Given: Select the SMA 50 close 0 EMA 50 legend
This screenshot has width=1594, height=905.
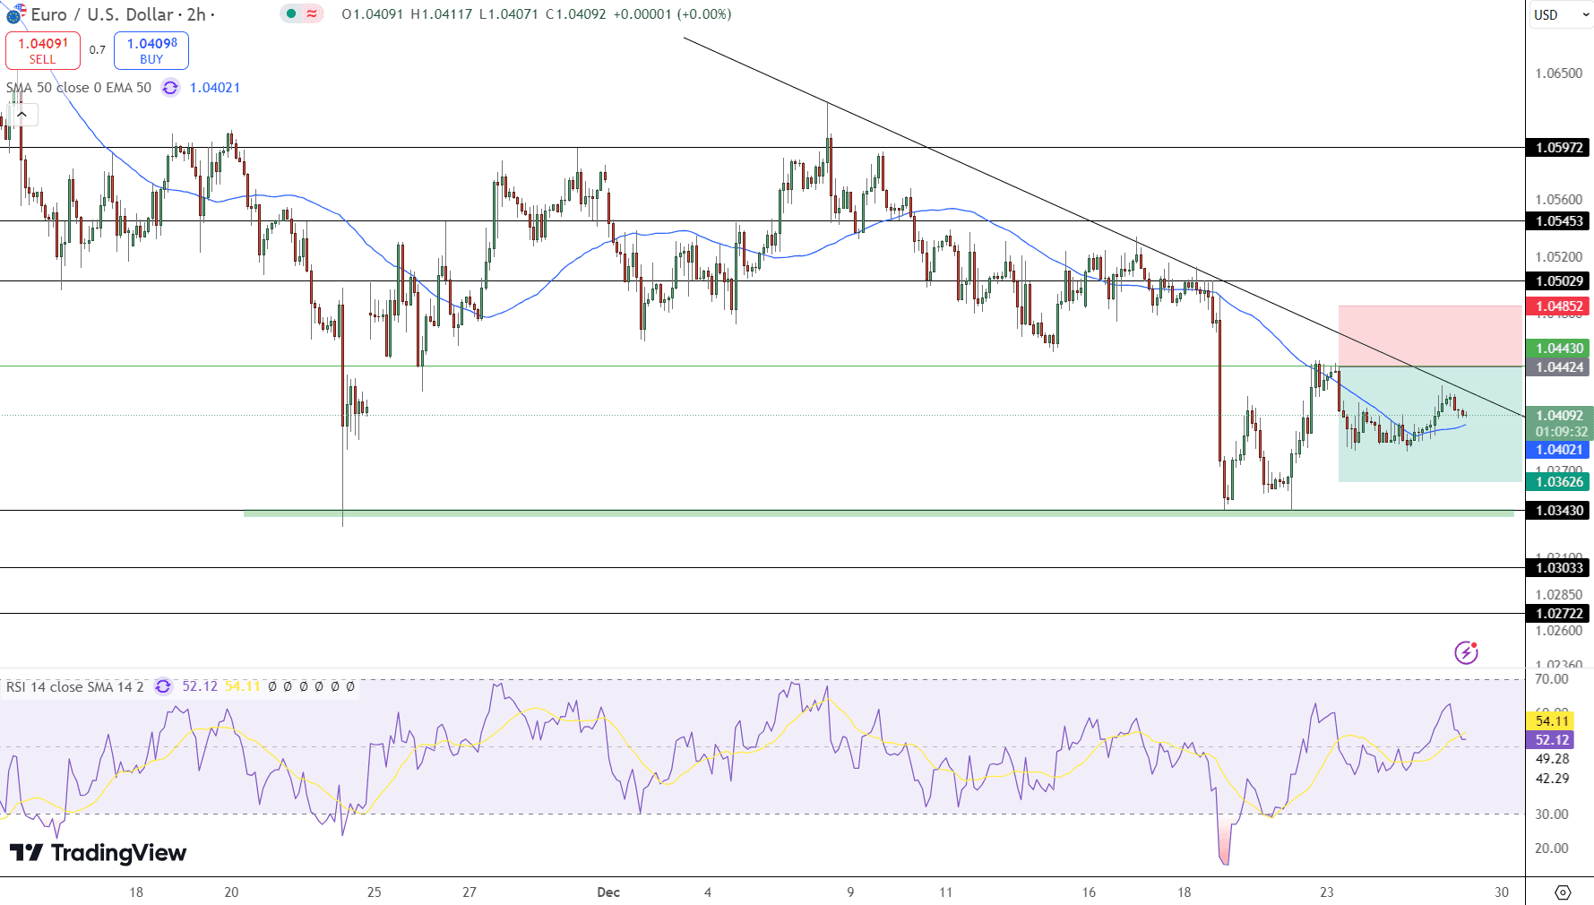Looking at the screenshot, I should tap(79, 88).
